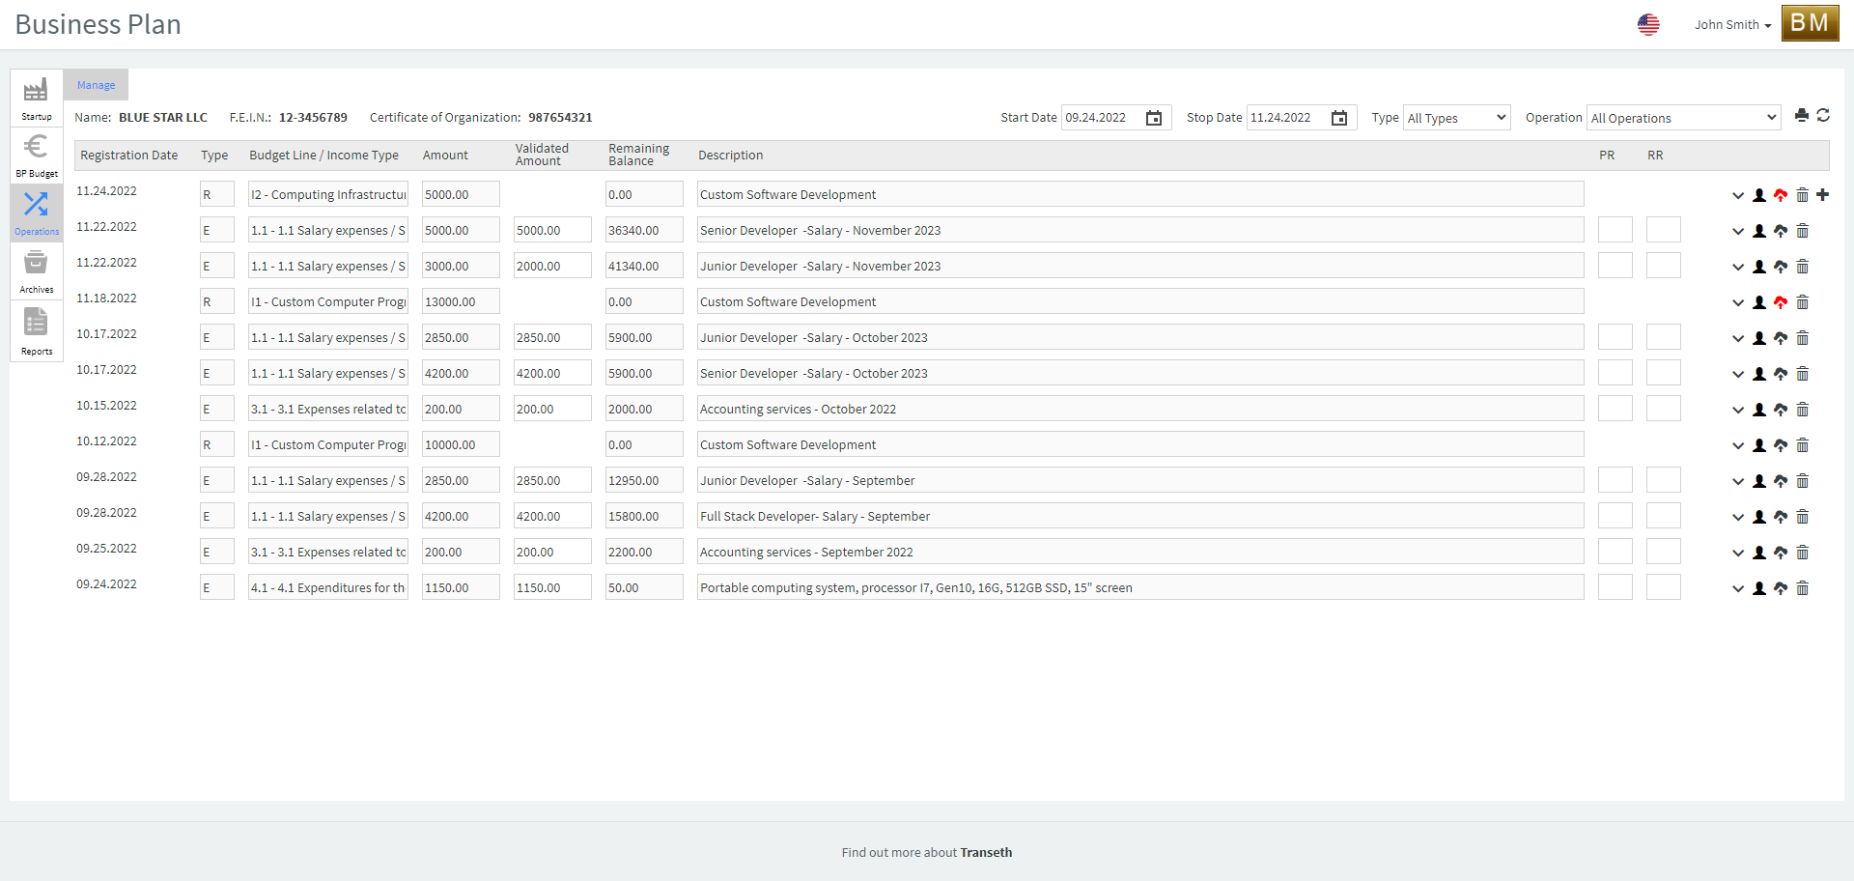Upload document for the 11.24.2022 row
The width and height of the screenshot is (1854, 881).
coord(1781,195)
